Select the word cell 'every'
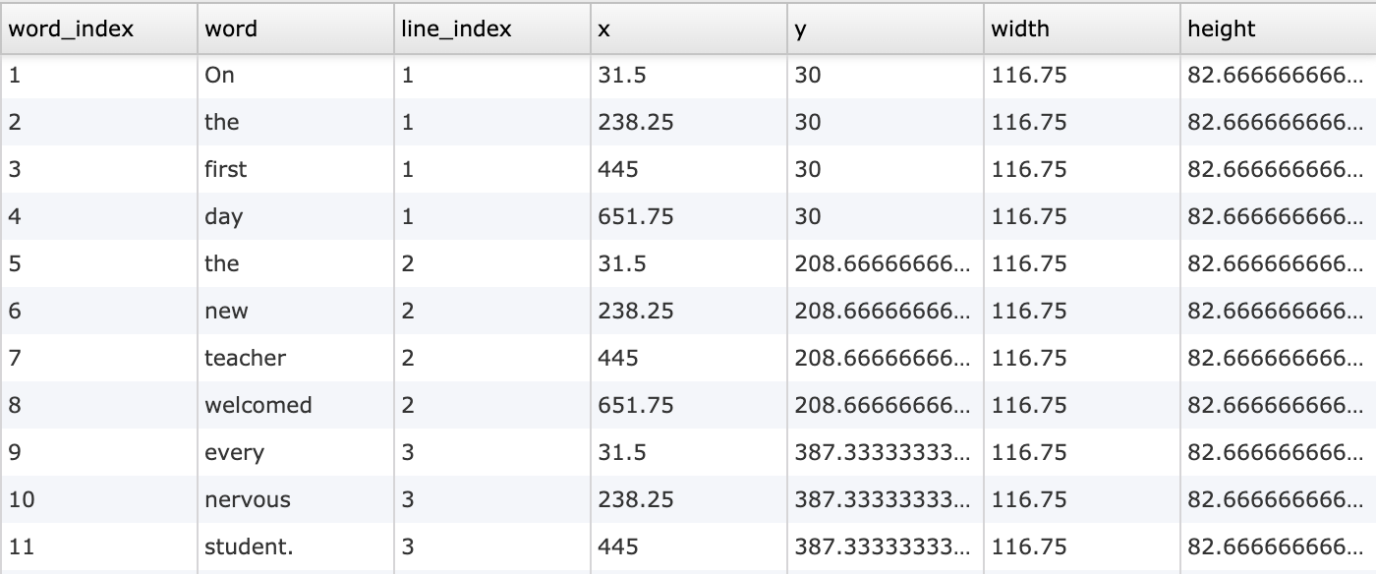1376x574 pixels. click(295, 452)
